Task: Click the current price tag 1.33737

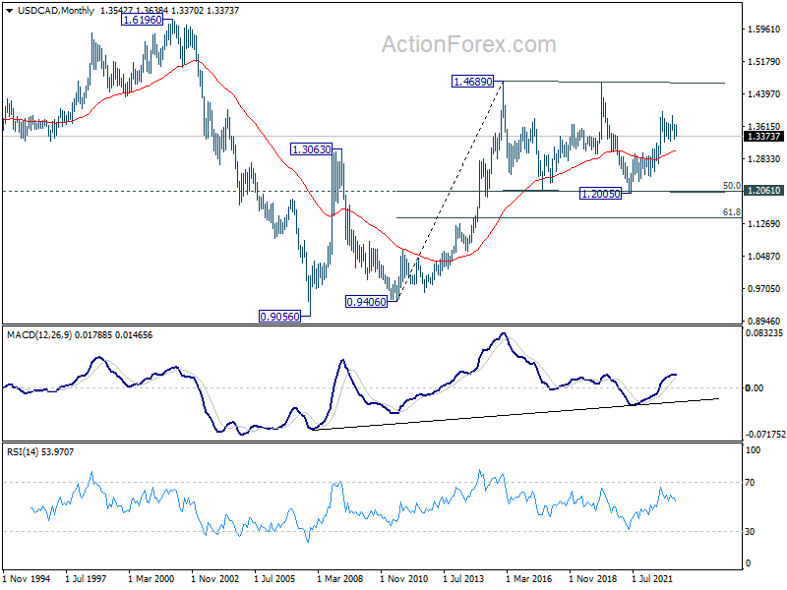Action: tap(763, 137)
